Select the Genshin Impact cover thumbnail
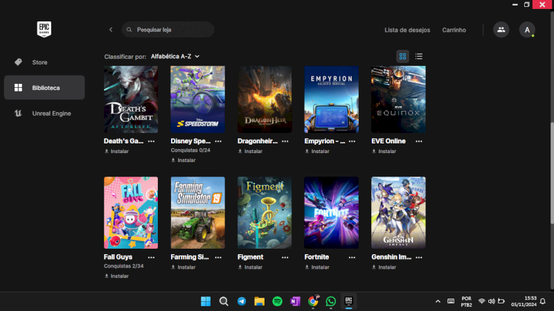554x311 pixels. [398, 213]
